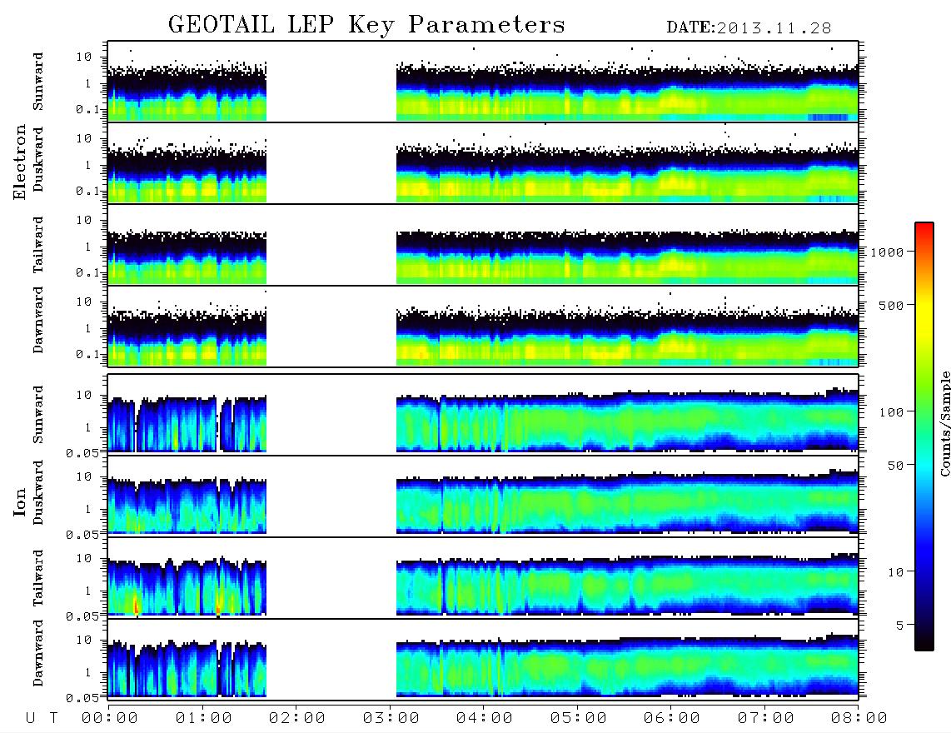The height and width of the screenshot is (733, 951).
Task: Click the 5 color bar tick label
Action: click(900, 626)
